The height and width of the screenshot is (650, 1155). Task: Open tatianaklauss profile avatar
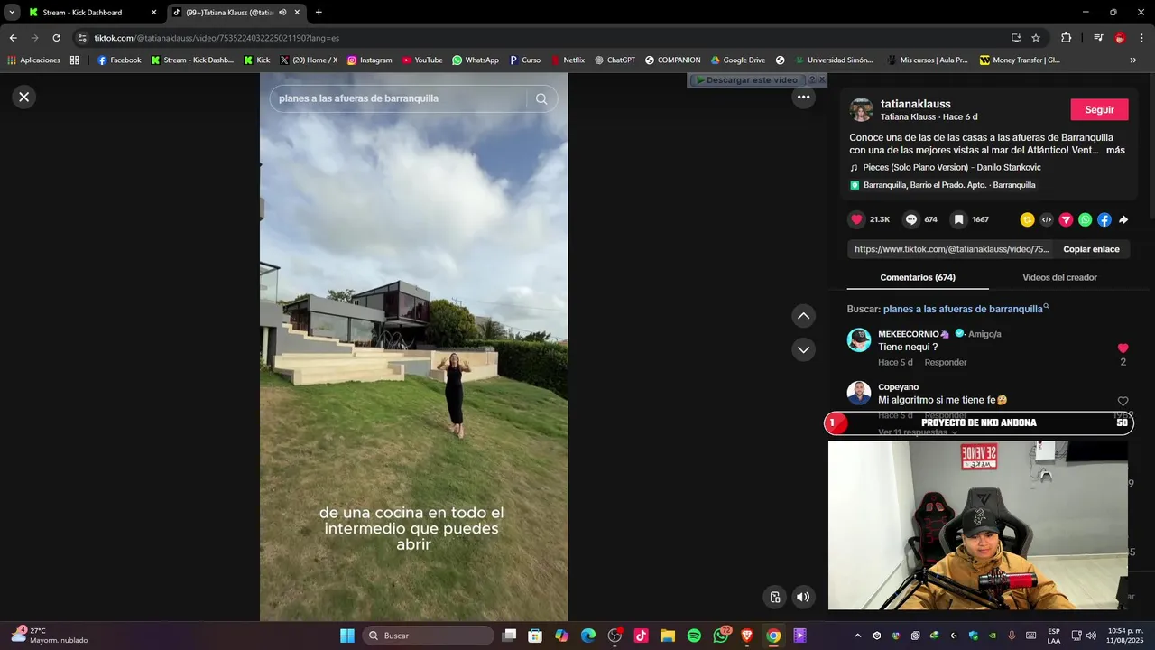pos(861,110)
